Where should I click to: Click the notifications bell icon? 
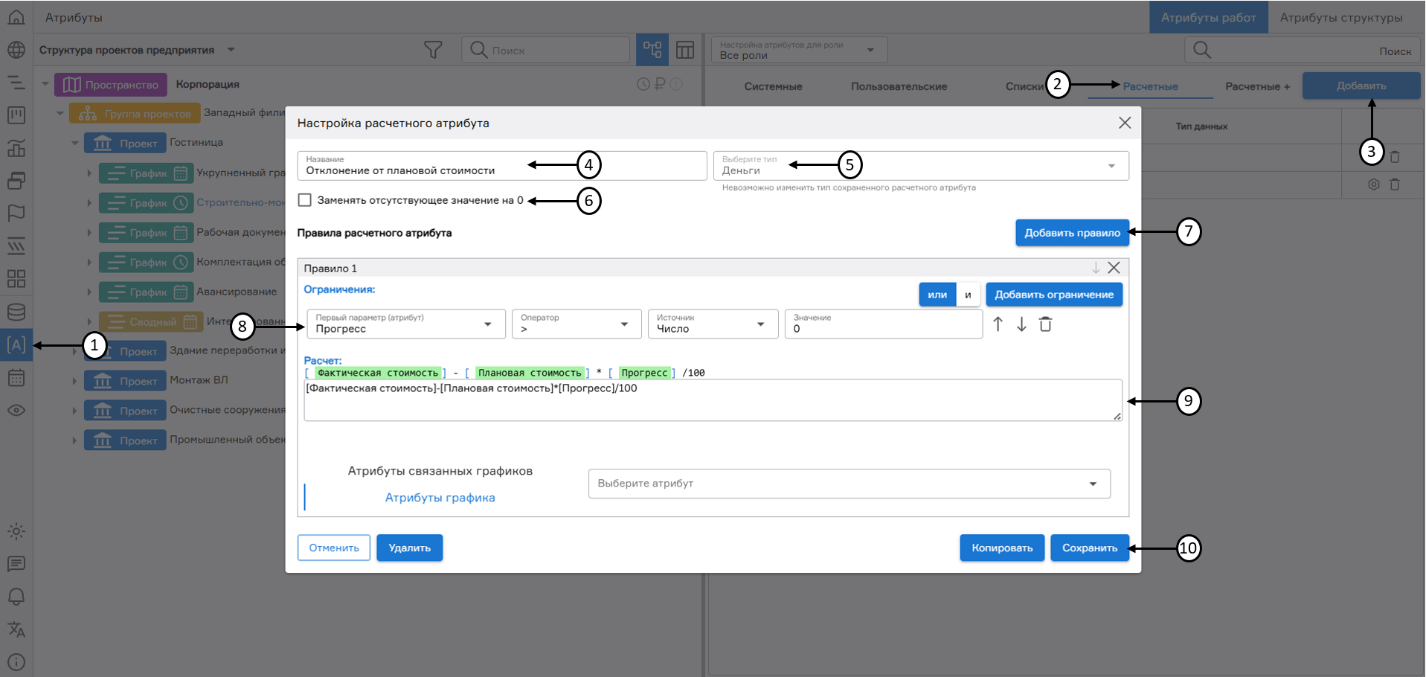point(16,596)
